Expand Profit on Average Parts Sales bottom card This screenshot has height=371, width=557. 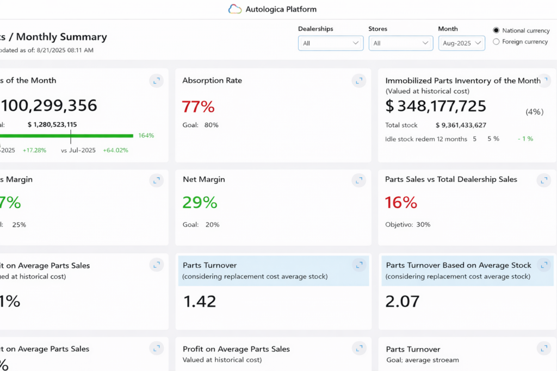point(359,349)
